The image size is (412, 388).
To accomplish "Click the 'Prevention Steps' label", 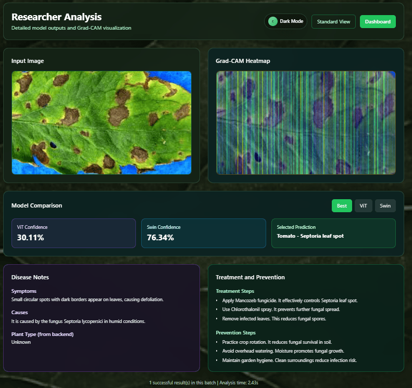I will click(x=236, y=333).
